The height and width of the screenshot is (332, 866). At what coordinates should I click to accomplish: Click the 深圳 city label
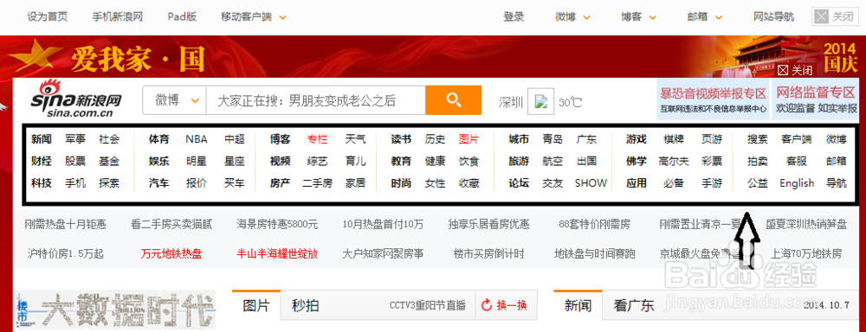511,102
